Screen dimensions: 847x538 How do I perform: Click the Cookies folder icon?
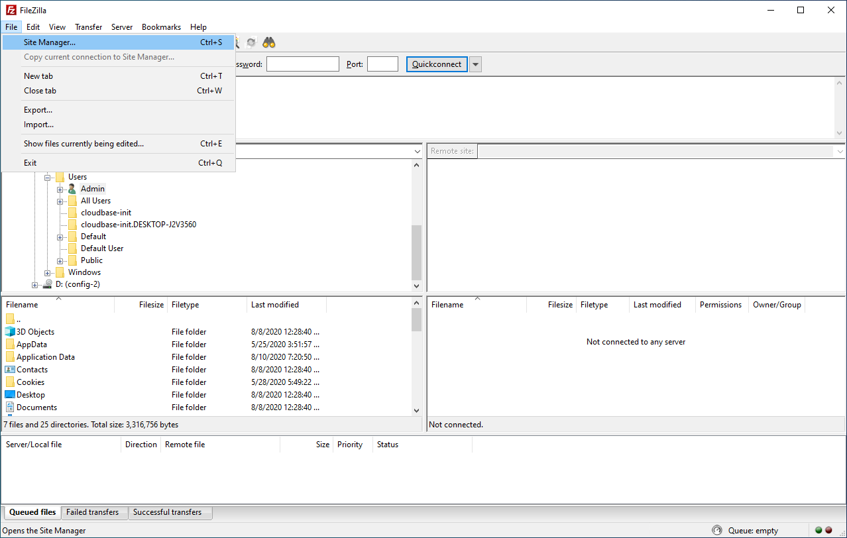10,382
